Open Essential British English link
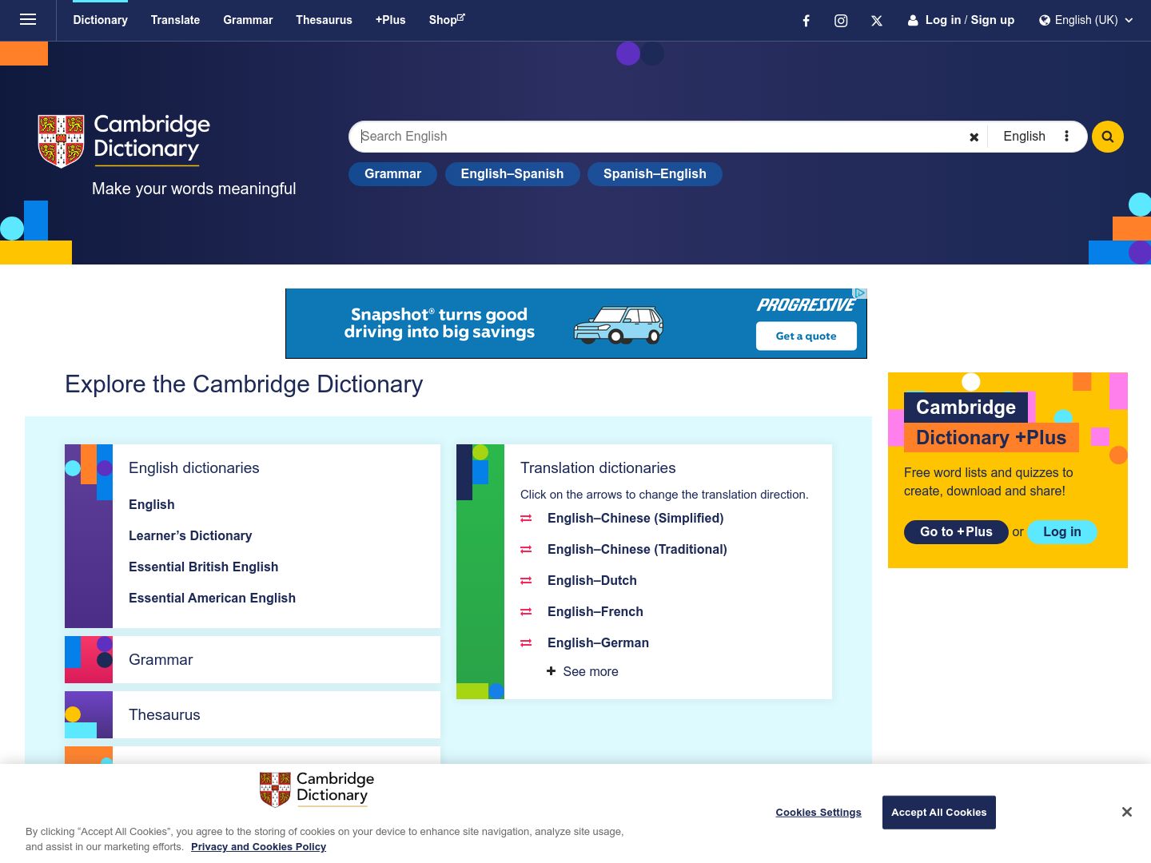The width and height of the screenshot is (1151, 863). tap(204, 567)
